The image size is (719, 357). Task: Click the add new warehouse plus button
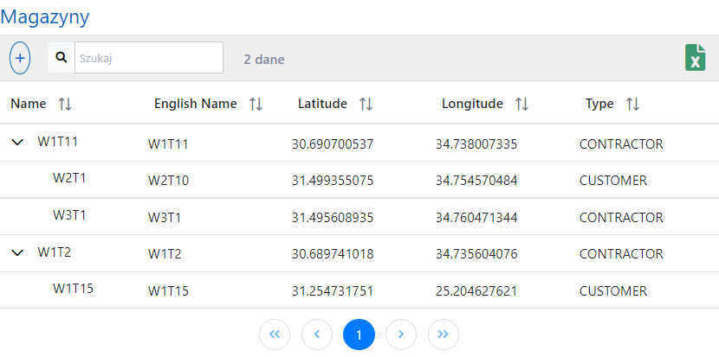[x=20, y=58]
